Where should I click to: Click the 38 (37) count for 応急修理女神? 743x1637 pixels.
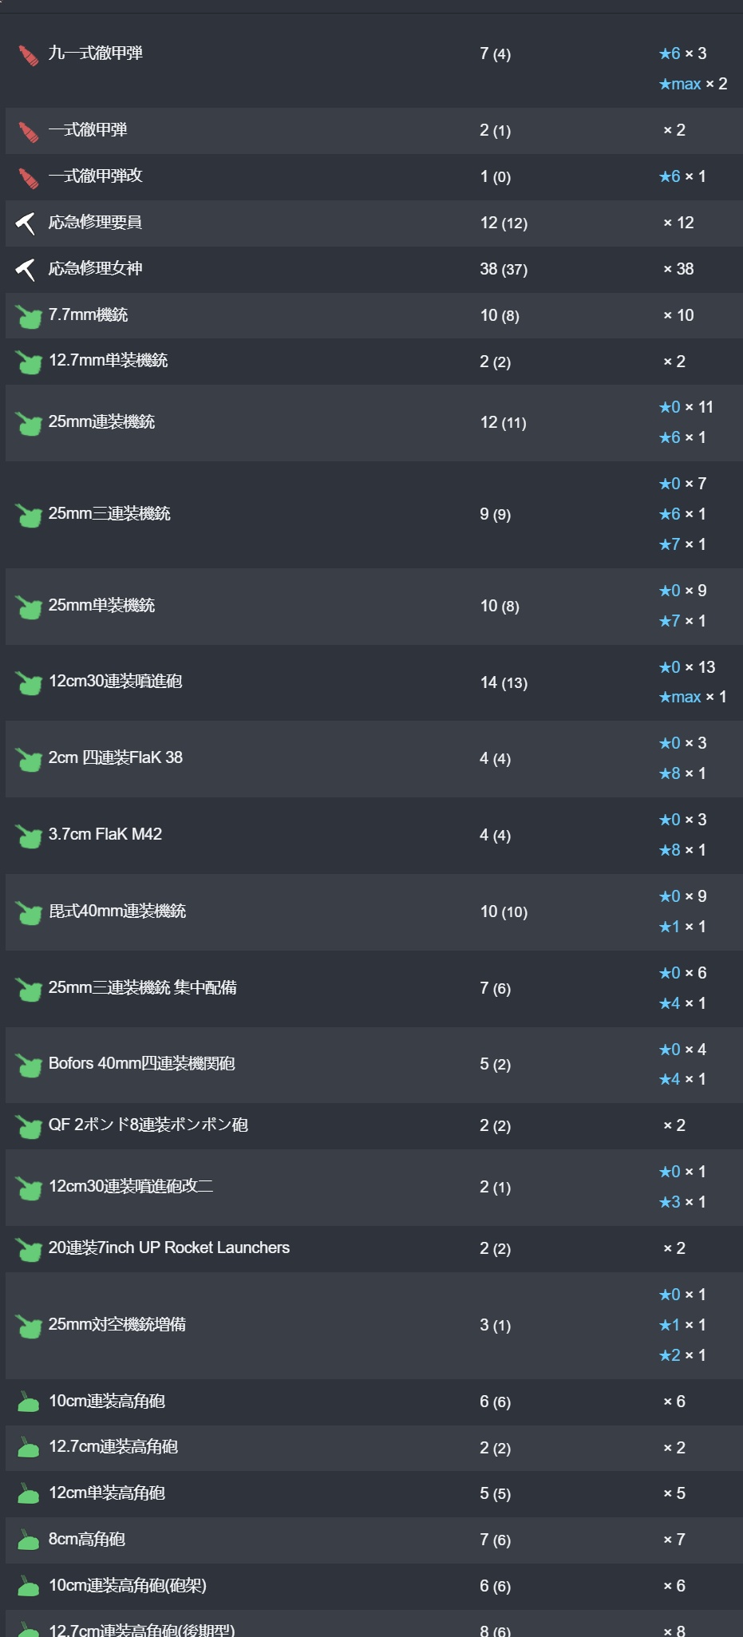504,270
